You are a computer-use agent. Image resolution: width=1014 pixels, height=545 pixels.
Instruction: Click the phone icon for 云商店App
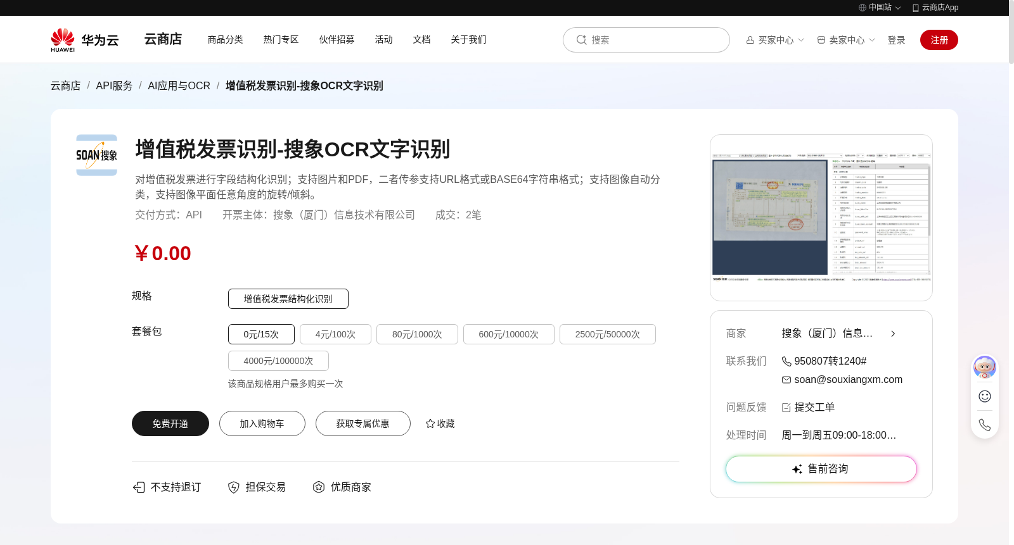pyautogui.click(x=915, y=8)
